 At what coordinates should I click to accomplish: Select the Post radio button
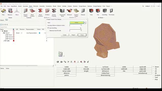point(153,79)
